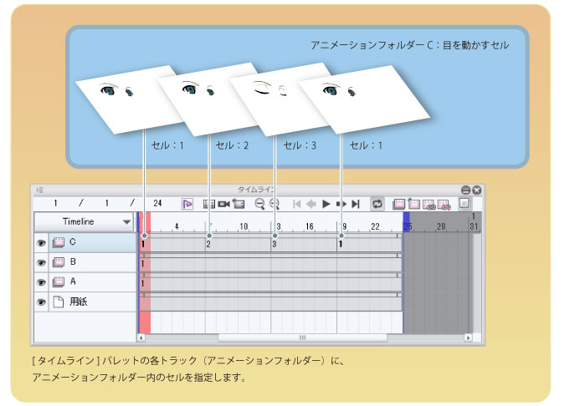Select animation folder C track

tap(92, 242)
